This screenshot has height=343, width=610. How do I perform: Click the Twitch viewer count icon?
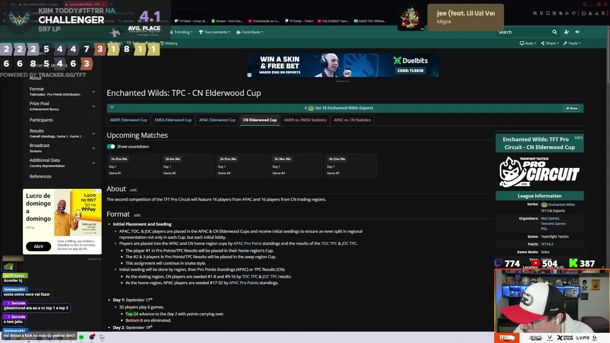pyautogui.click(x=499, y=263)
